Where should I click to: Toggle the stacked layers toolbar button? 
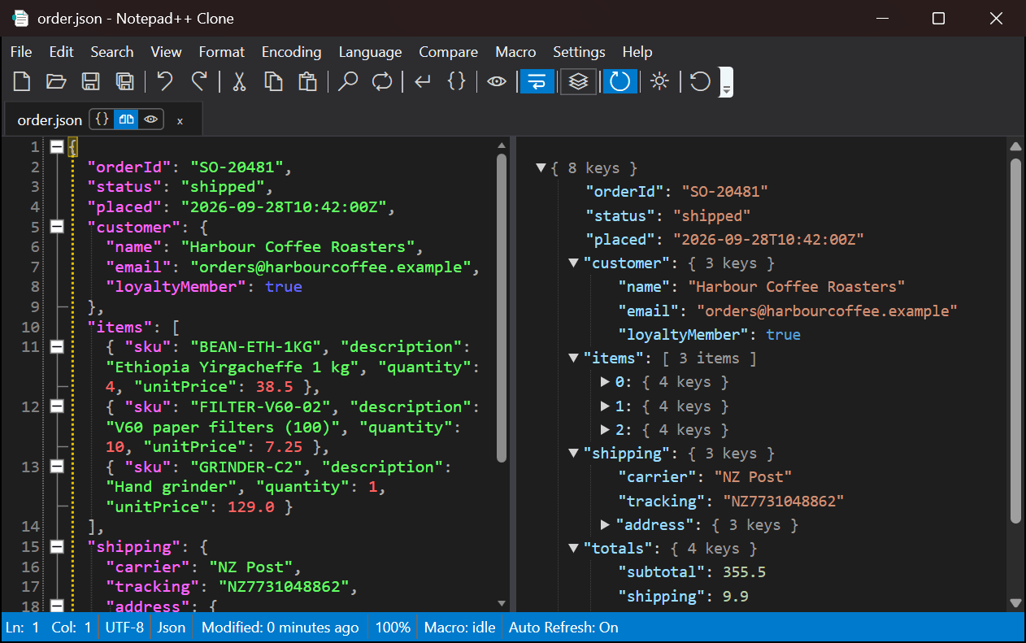(x=578, y=81)
